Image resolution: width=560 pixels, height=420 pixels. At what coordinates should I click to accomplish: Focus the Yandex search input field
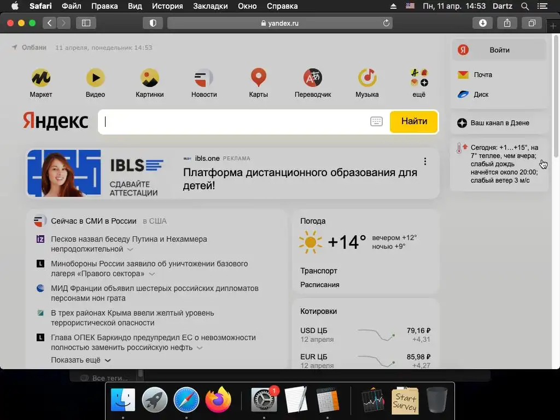pyautogui.click(x=234, y=122)
